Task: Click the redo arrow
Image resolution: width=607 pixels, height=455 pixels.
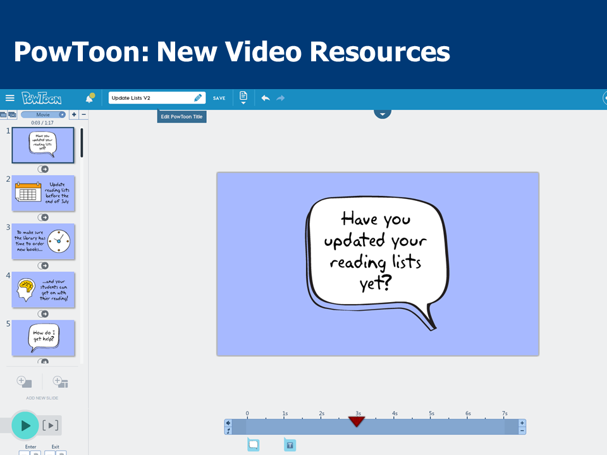Action: tap(281, 98)
